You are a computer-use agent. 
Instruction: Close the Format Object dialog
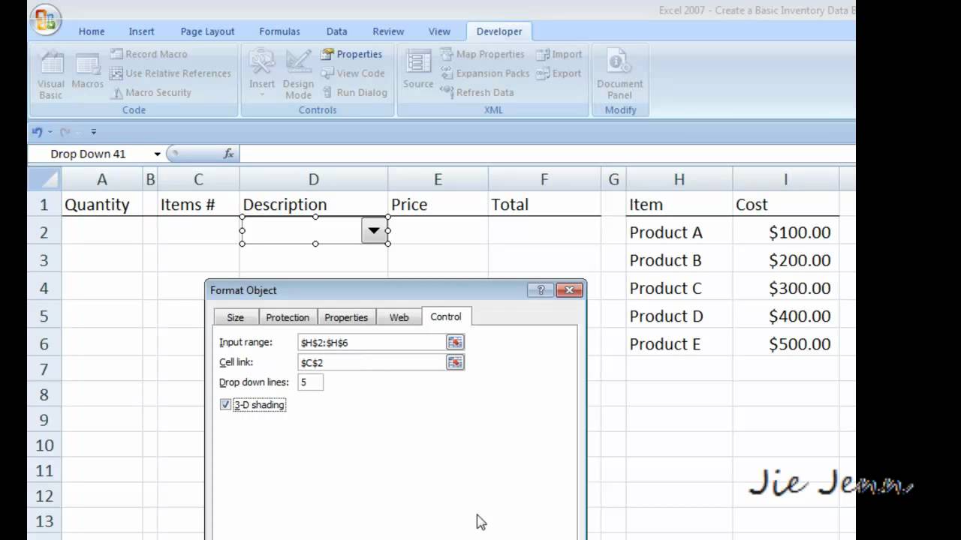[x=569, y=290]
